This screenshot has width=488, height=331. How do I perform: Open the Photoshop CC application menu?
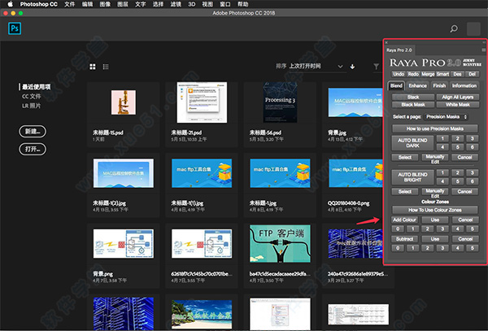point(38,4)
